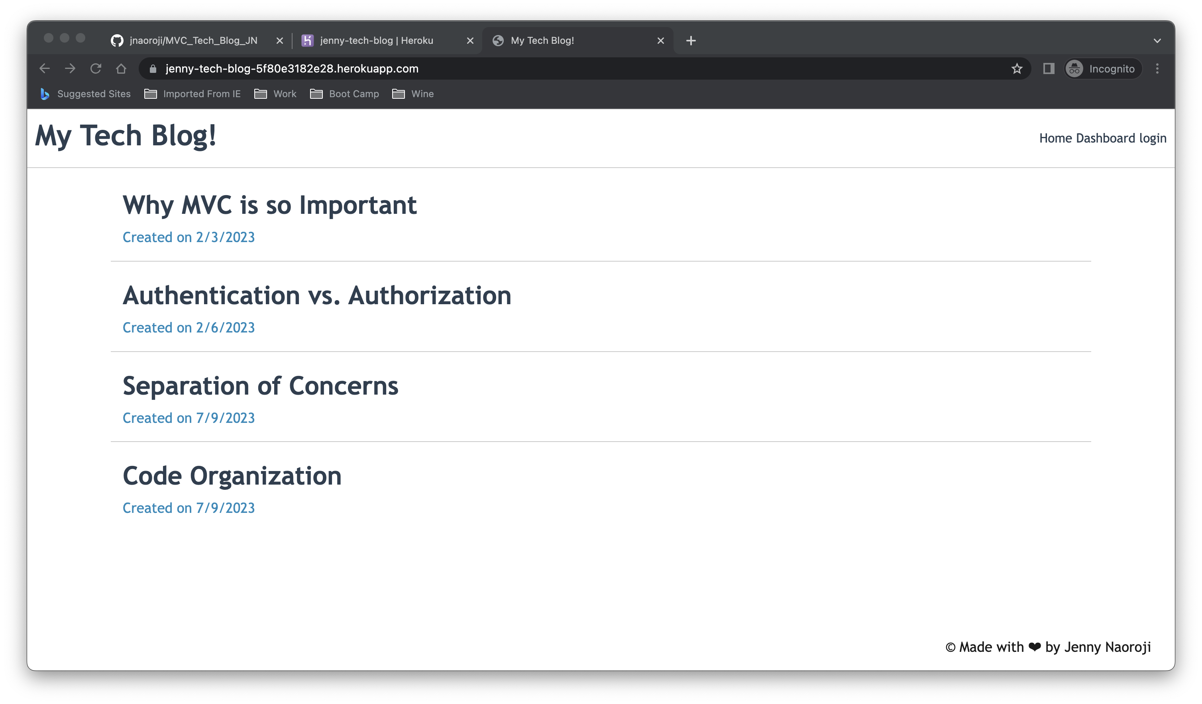Open the Authentication vs. Authorization post
The image size is (1202, 704).
coord(317,295)
